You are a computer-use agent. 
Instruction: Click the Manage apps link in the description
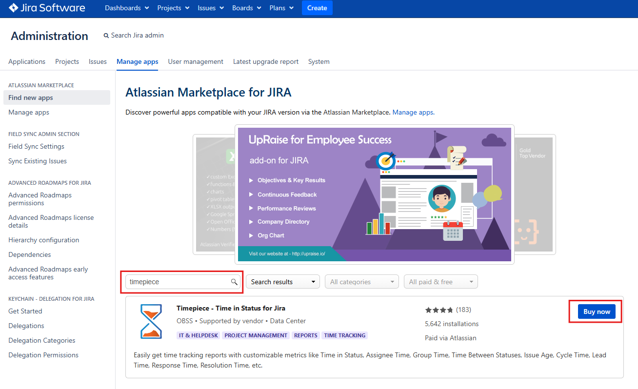(413, 112)
